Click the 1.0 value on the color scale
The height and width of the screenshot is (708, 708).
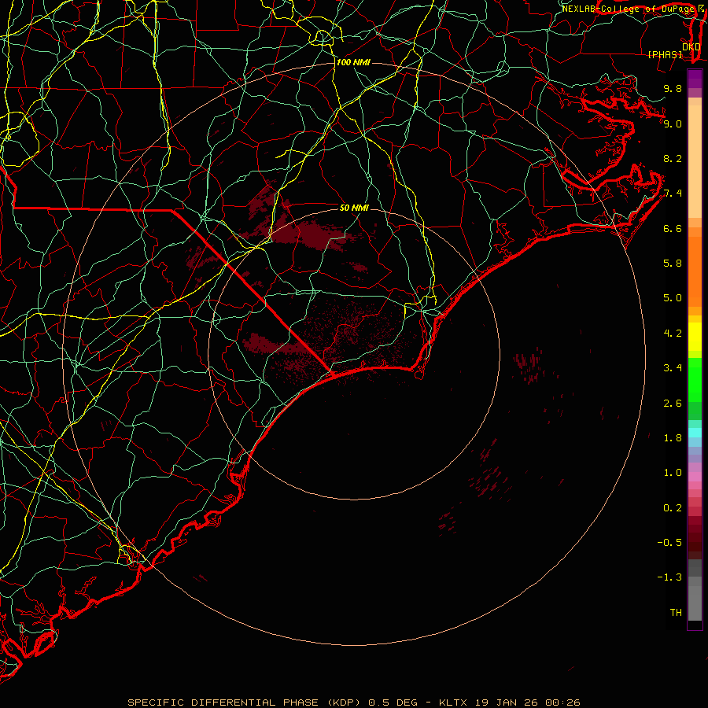[673, 473]
